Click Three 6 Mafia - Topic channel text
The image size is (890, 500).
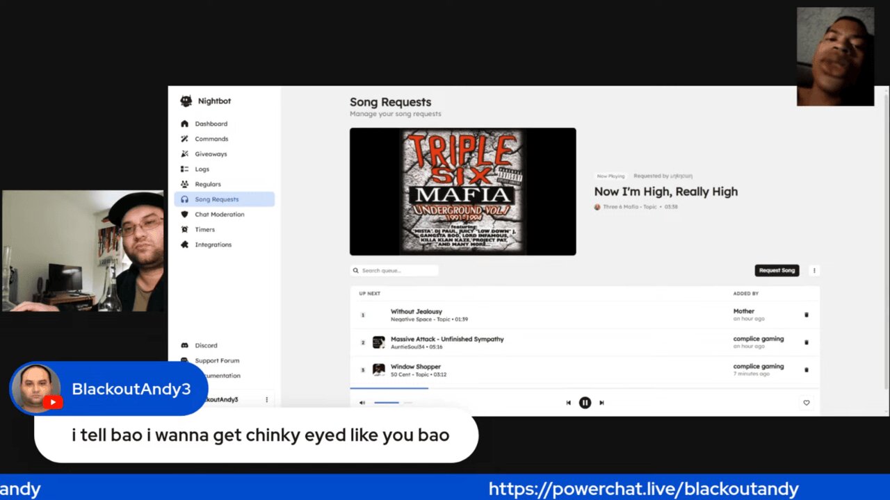[x=629, y=207]
